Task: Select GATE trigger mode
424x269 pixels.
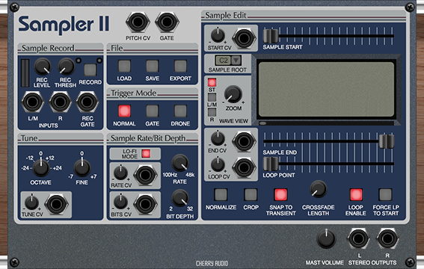Action: [153, 111]
